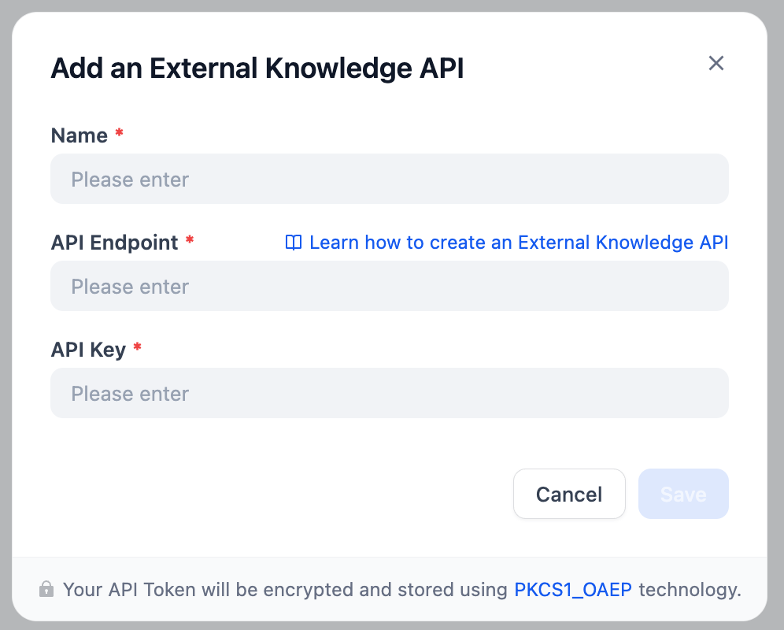Click the red asterisk next to API Key
This screenshot has height=630, width=784.
[138, 348]
